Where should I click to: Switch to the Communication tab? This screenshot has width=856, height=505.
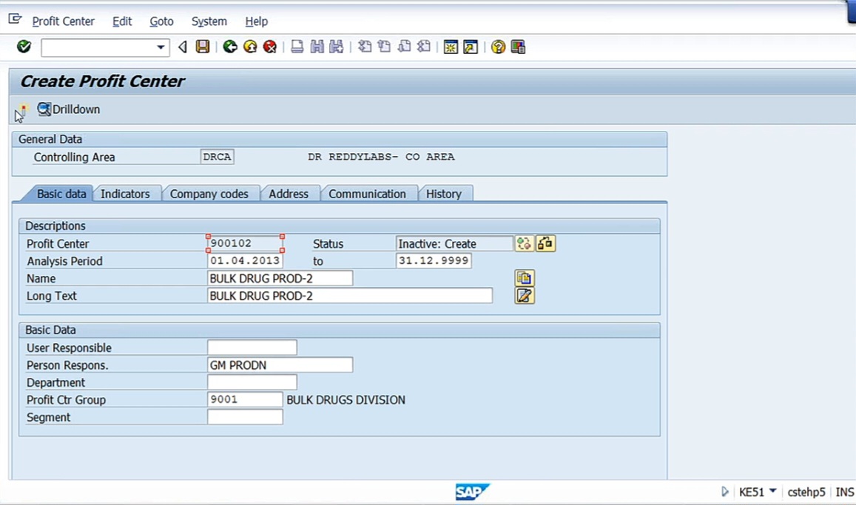pos(368,194)
